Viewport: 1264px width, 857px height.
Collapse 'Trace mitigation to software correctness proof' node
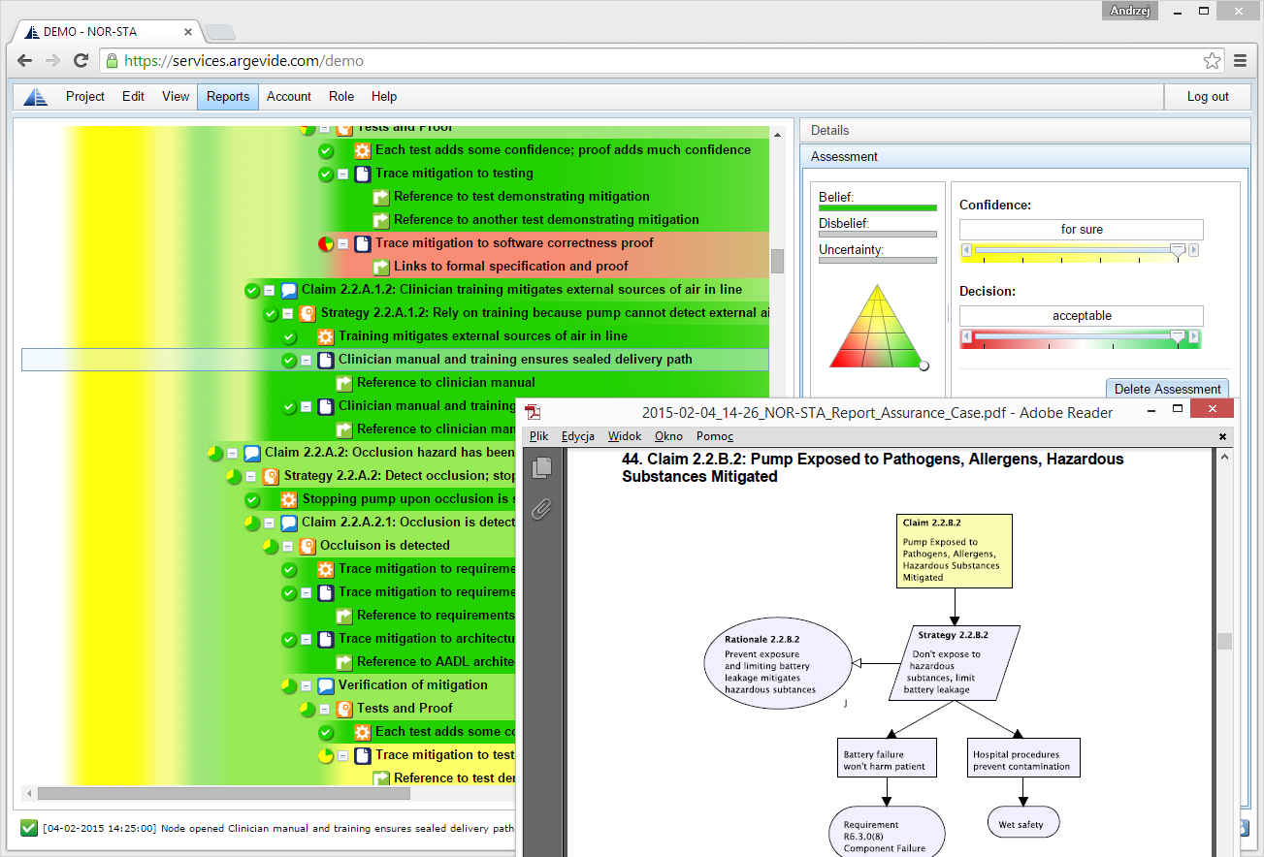343,243
